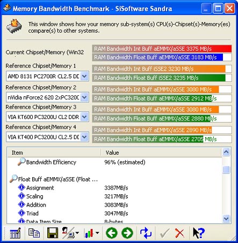
Task: Click the info icon beside Assignment
Action: 21,187
